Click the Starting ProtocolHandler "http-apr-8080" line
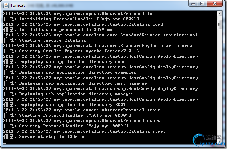The width and height of the screenshot is (227, 149). [x=67, y=115]
